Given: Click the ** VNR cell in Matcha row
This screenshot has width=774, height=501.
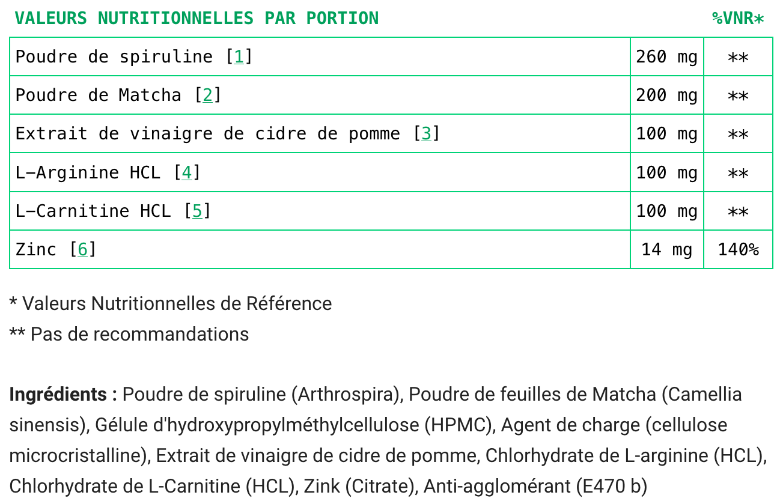Looking at the screenshot, I should click(x=738, y=96).
